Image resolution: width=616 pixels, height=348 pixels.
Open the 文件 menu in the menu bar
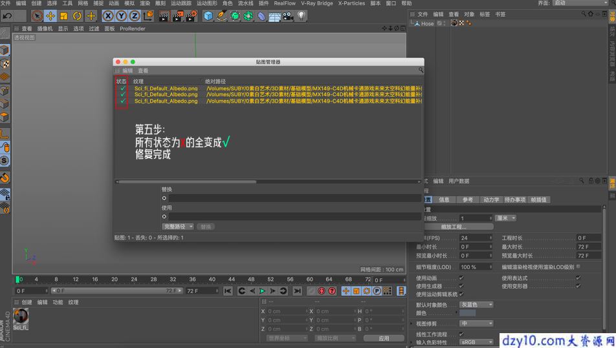tap(5, 3)
